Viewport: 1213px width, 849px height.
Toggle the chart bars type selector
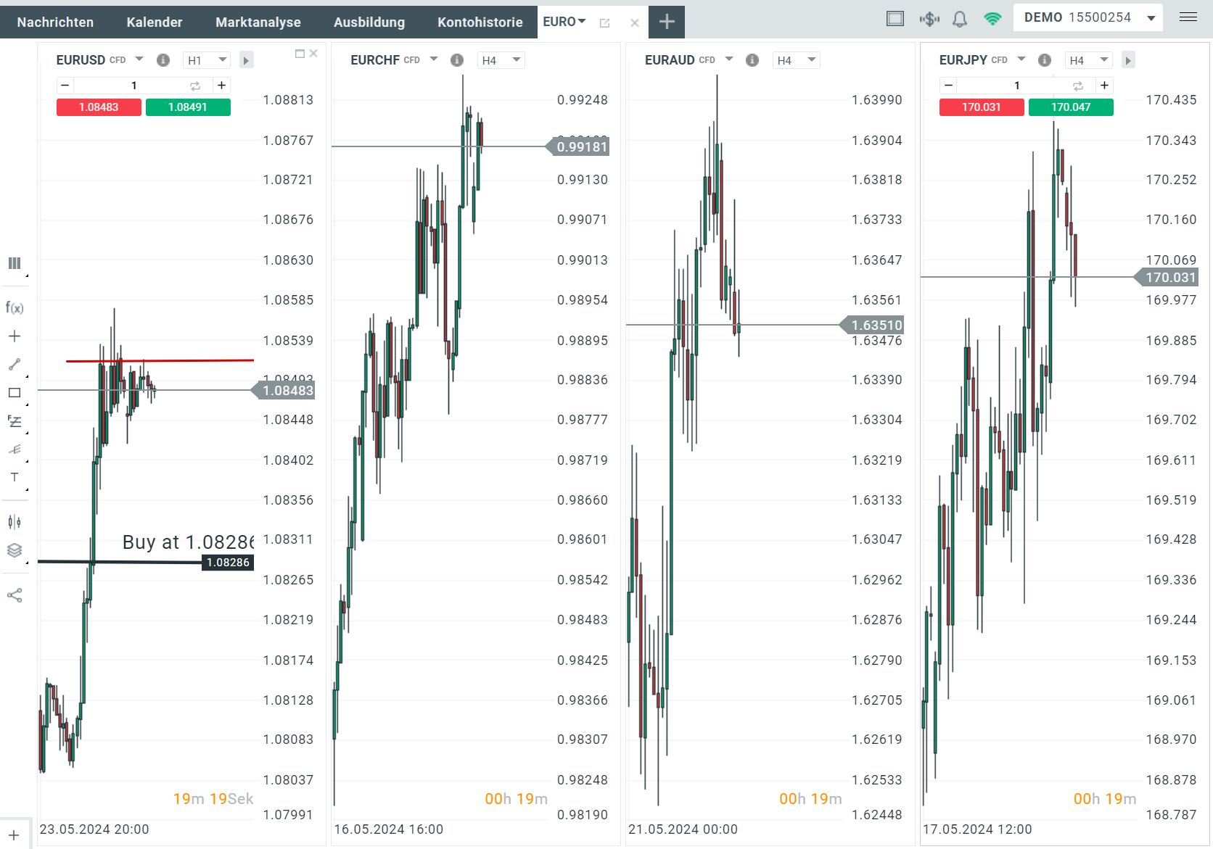pos(14,262)
